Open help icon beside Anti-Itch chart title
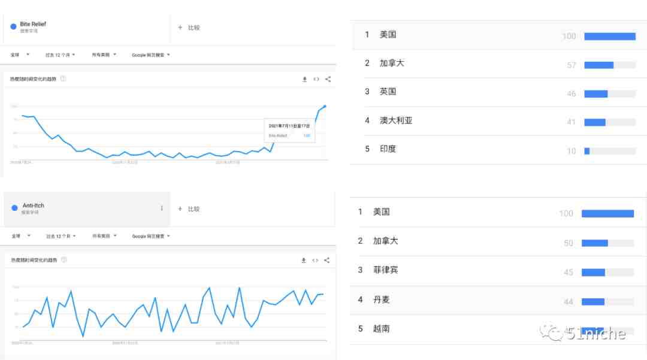The width and height of the screenshot is (647, 360). 64,260
